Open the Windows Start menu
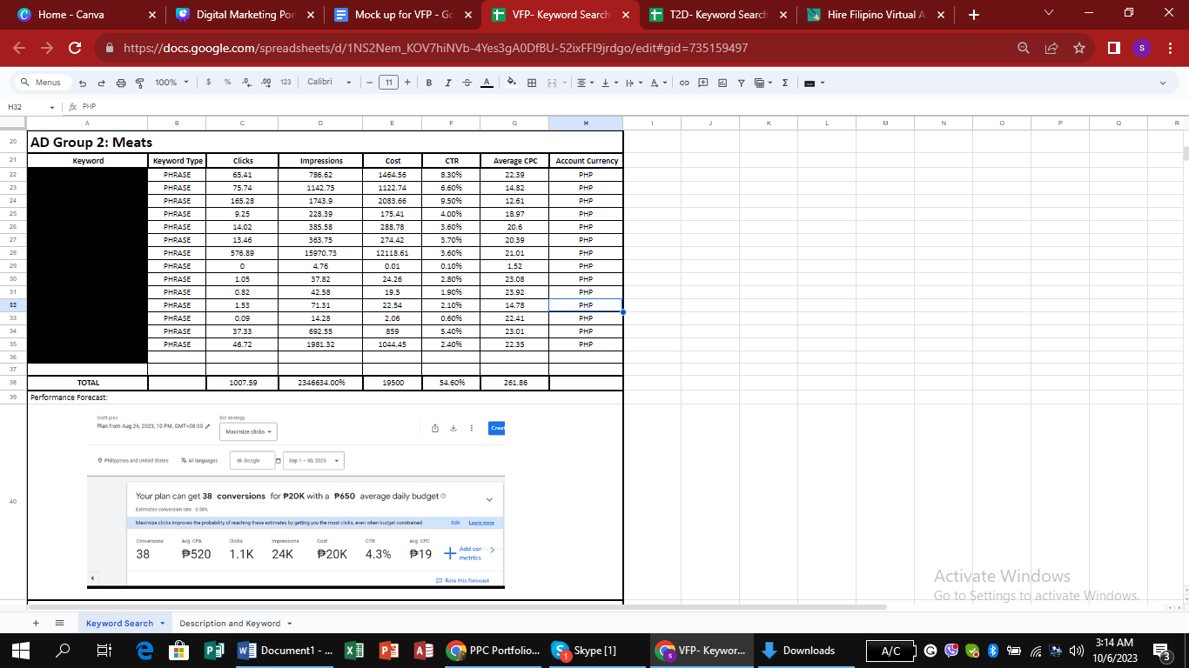This screenshot has height=668, width=1189. point(21,650)
